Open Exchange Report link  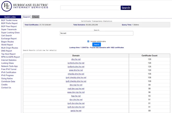(9, 39)
